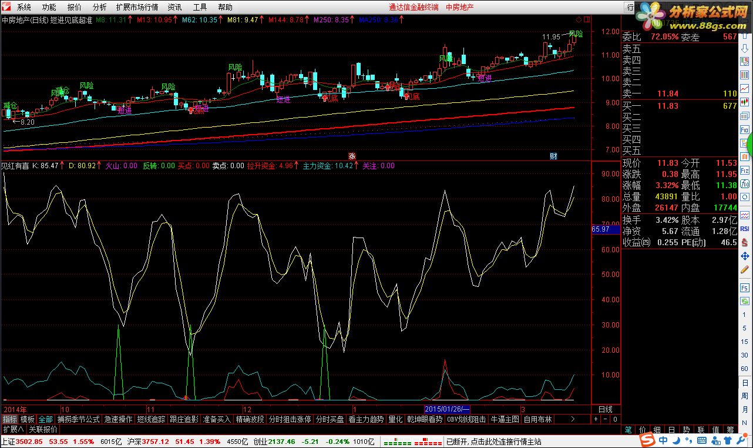Click the orange 自 self-selected stocks icon
Viewport: 753px width, 448px height.
[744, 157]
